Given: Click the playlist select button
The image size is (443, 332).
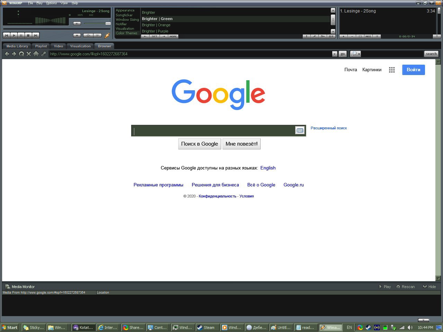Looking at the screenshot, I should pyautogui.click(x=360, y=36).
